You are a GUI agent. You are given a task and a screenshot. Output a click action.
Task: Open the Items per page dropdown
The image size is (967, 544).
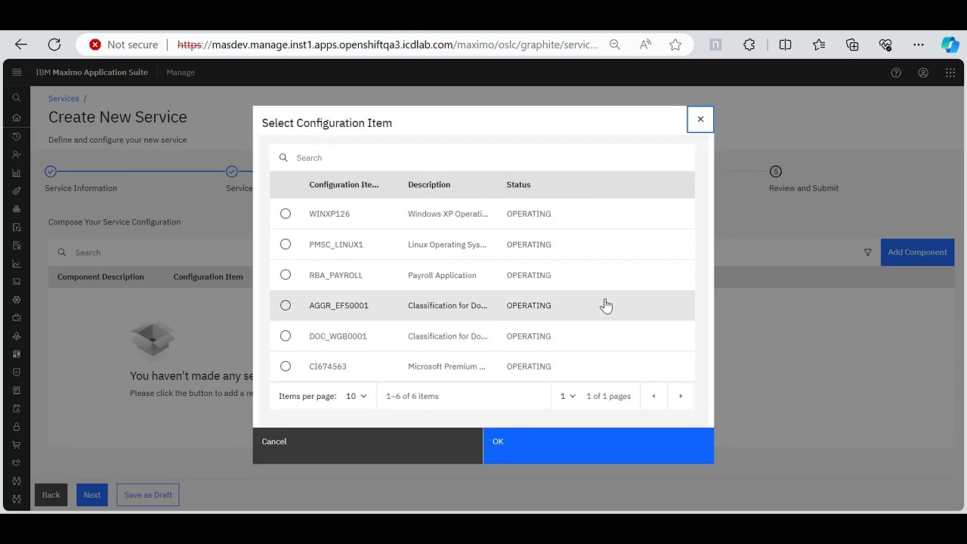(357, 396)
